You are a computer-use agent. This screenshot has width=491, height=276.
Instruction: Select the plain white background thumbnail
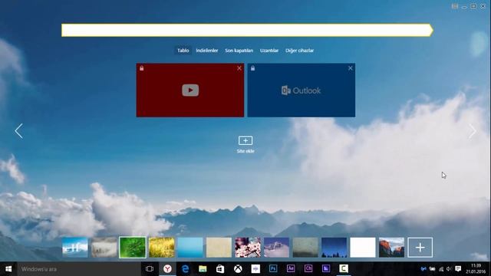[x=363, y=247]
